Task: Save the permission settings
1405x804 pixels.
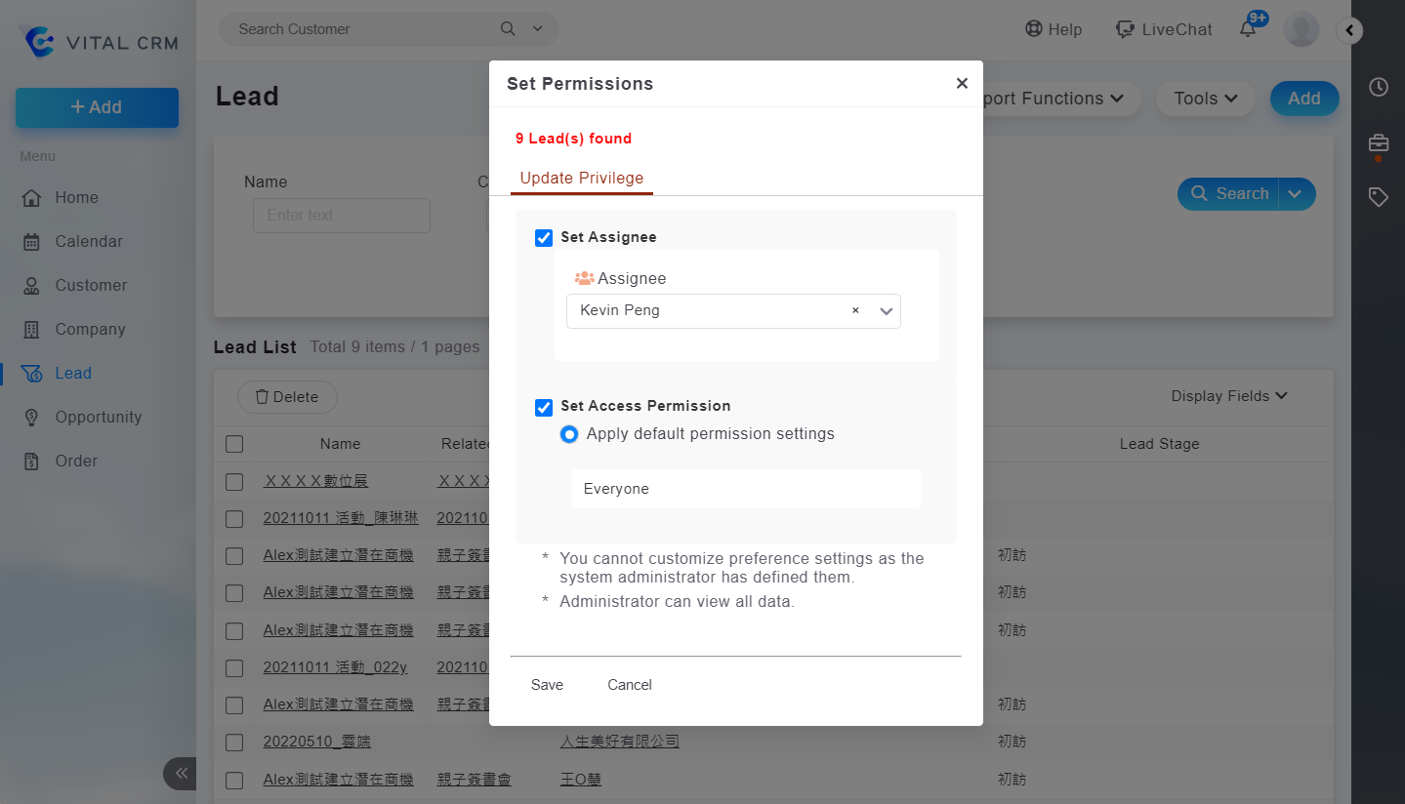Action: (547, 685)
